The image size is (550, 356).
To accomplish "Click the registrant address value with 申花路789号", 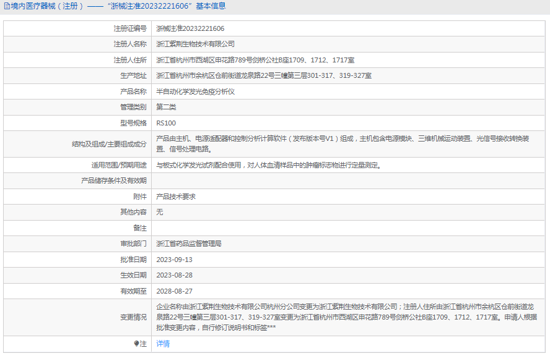I will [255, 60].
